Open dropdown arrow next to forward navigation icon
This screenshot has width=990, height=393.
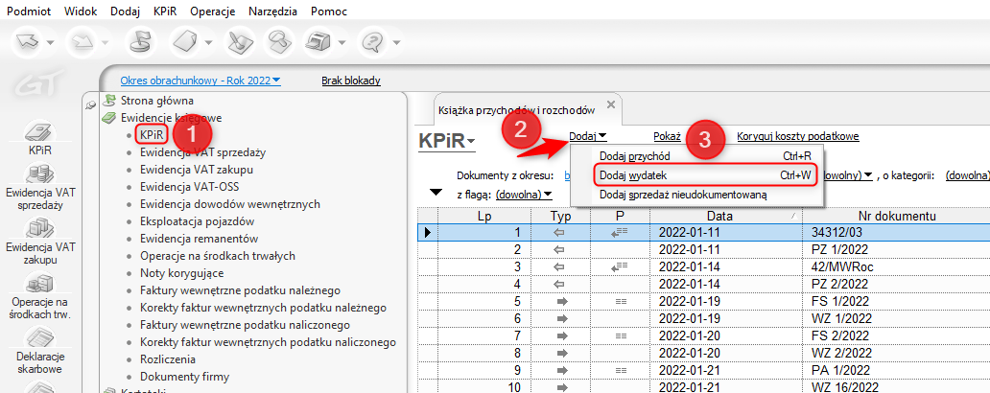coord(107,44)
